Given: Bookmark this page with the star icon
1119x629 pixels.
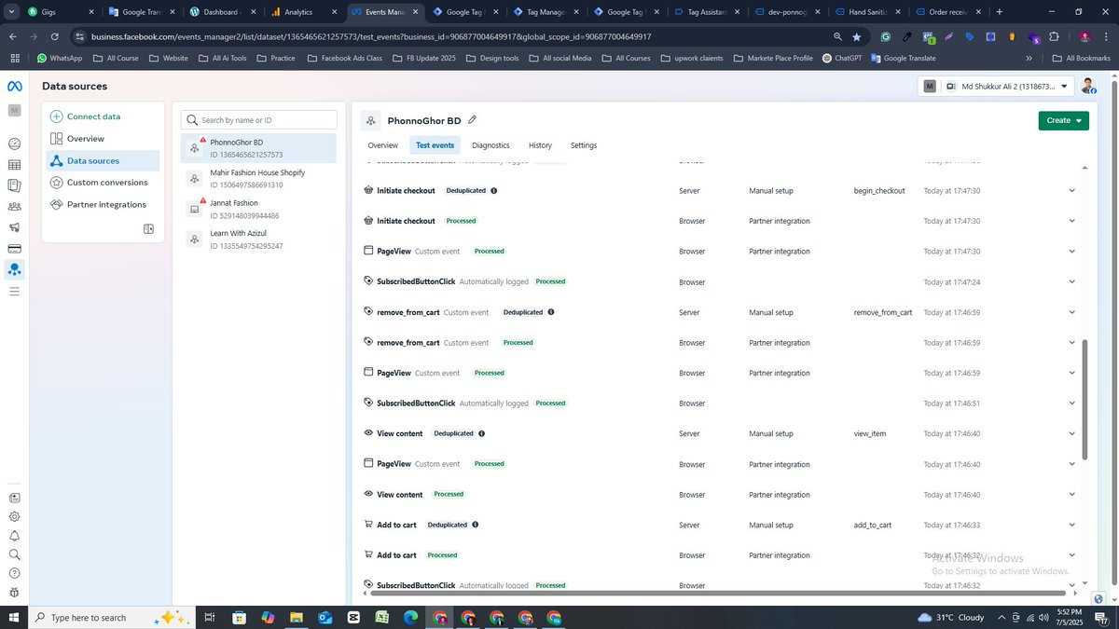Looking at the screenshot, I should [857, 36].
